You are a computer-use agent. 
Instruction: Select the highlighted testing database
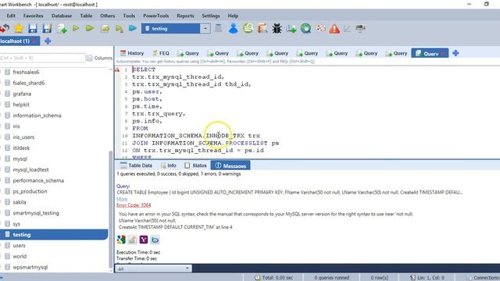pos(54,234)
